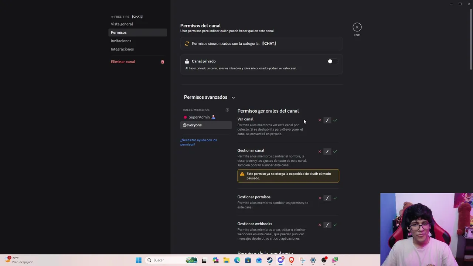Collapse the Permisos avanzados section chevron
473x266 pixels.
point(233,98)
